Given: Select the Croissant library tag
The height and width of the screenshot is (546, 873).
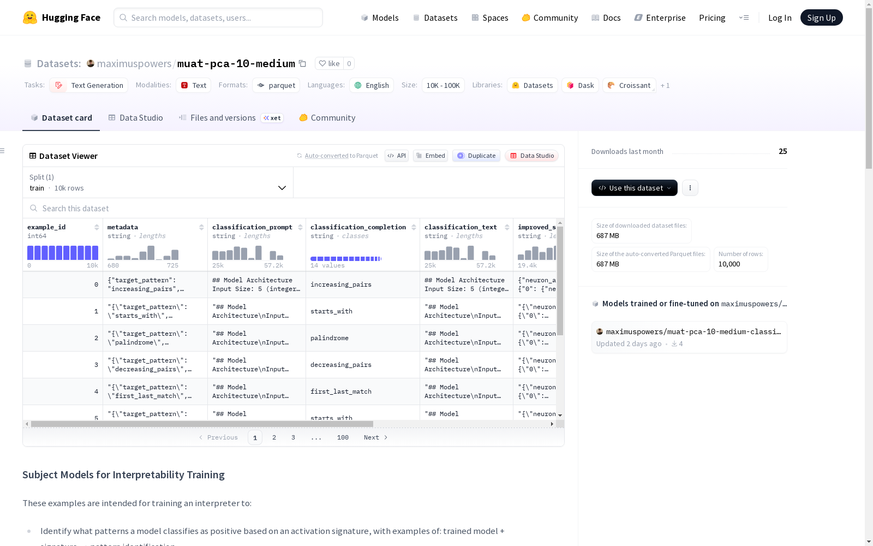Looking at the screenshot, I should (x=630, y=85).
